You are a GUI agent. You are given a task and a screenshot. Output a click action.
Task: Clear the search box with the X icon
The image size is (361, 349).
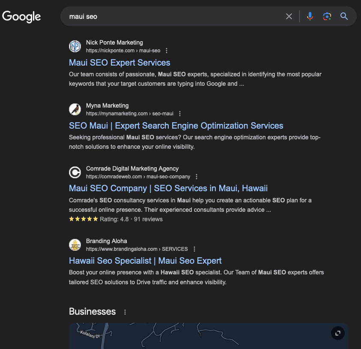pyautogui.click(x=289, y=16)
